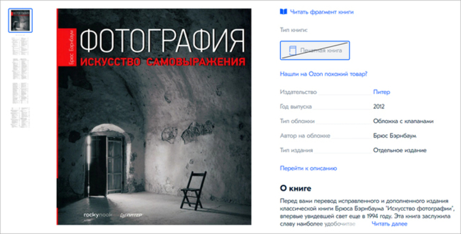This screenshot has width=461, height=234.
Task: Jump via Перейти к описанию link
Action: coord(308,168)
